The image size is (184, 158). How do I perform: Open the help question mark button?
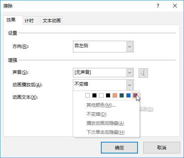(158, 6)
